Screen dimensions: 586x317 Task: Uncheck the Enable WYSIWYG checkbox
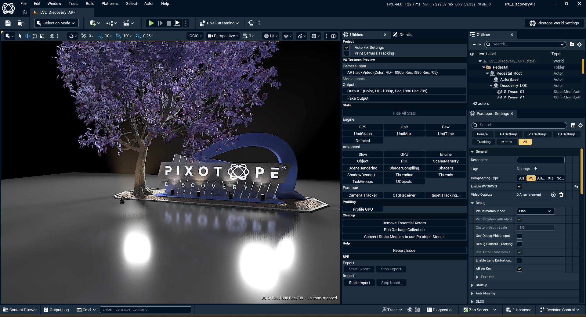[x=519, y=187]
